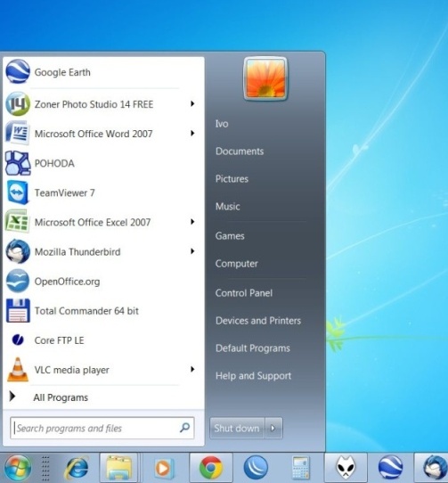Click the Microsoft Office Excel 2007 icon

point(18,222)
